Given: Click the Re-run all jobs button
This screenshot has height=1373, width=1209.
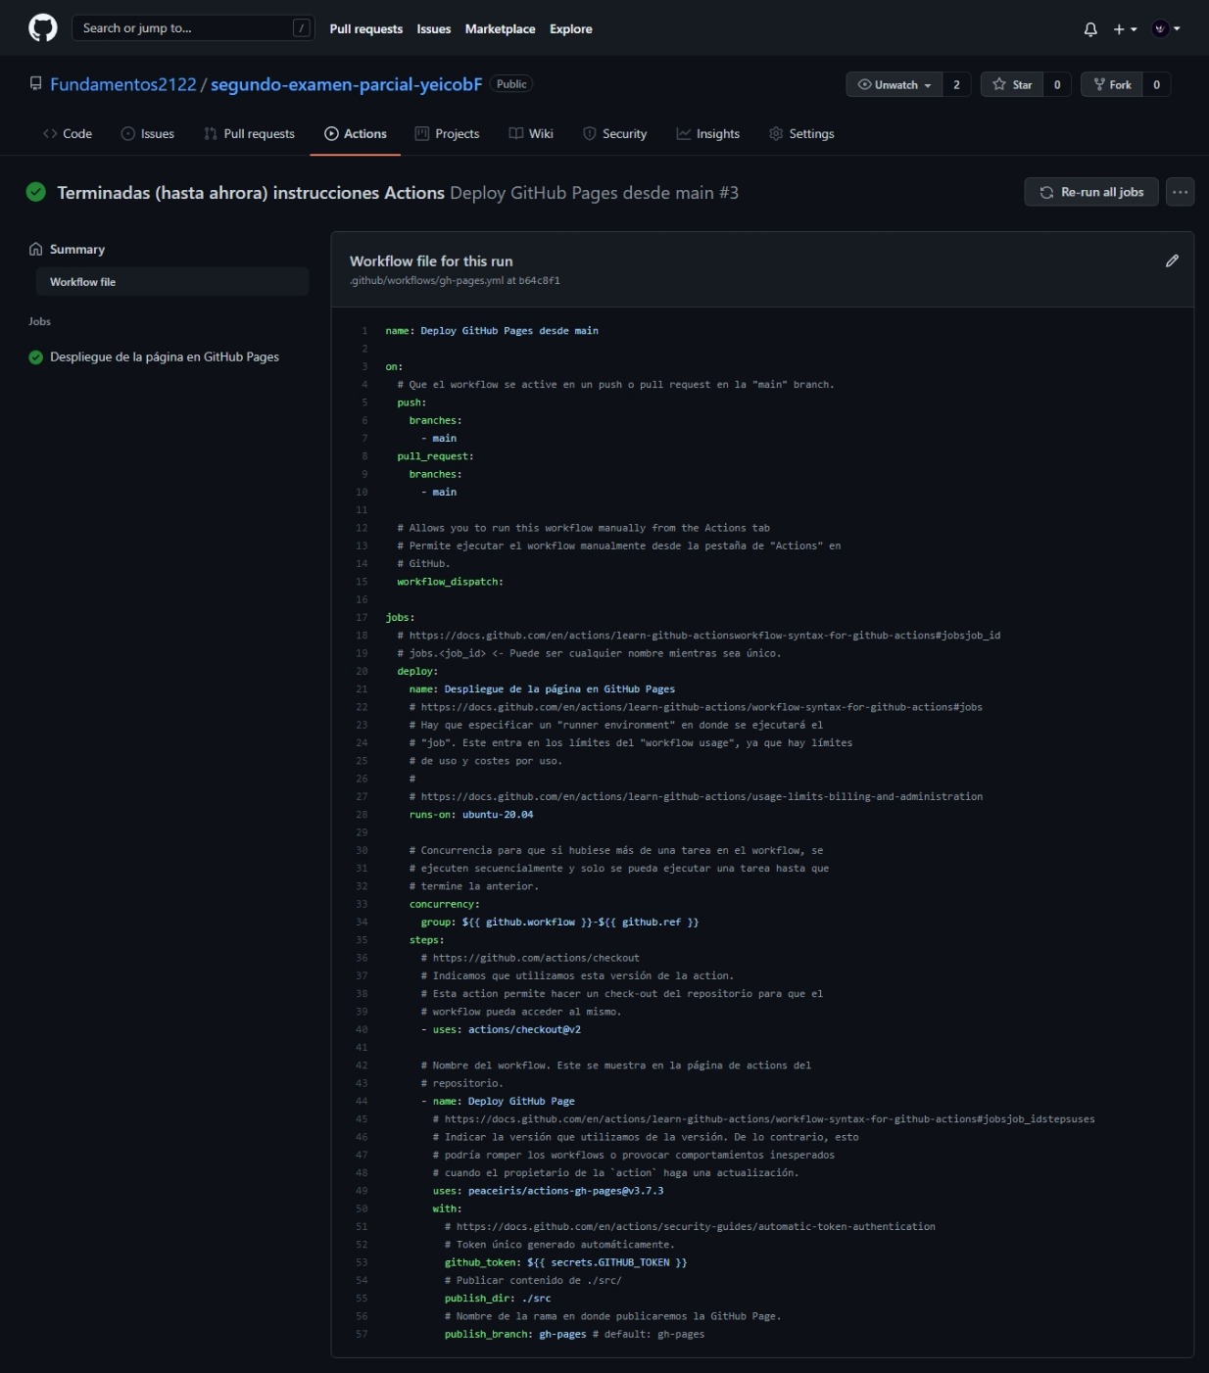Looking at the screenshot, I should tap(1091, 192).
